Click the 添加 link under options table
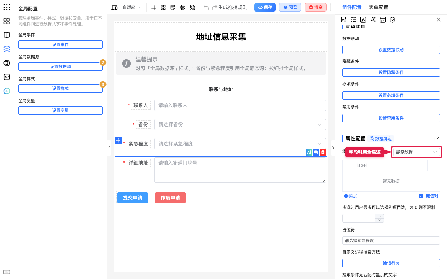 [x=351, y=196]
